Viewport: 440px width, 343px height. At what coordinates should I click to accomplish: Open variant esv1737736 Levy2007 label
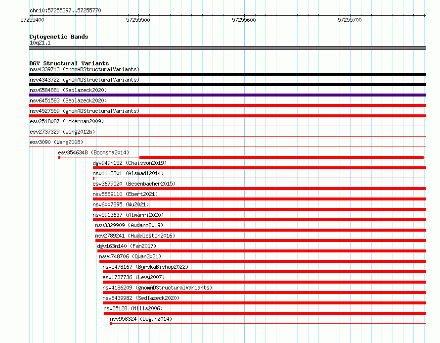pyautogui.click(x=133, y=277)
